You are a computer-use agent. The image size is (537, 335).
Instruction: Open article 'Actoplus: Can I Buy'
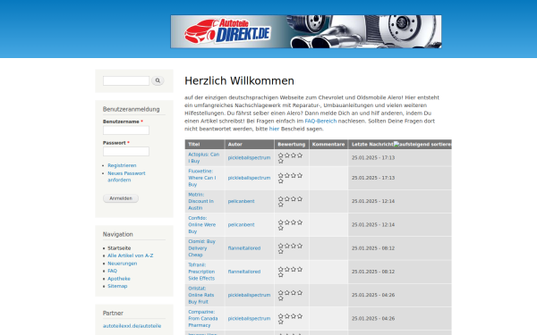coord(203,157)
